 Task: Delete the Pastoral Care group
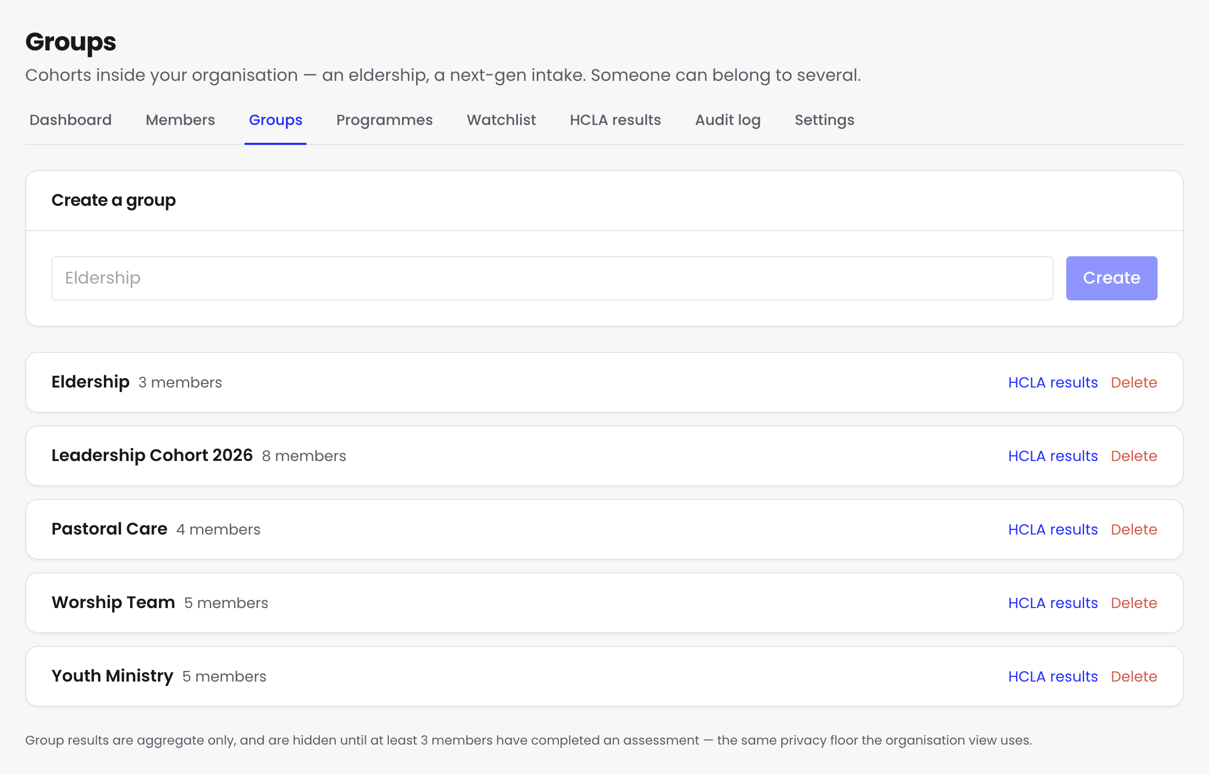(x=1133, y=529)
